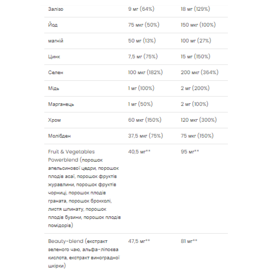Select the 120 мкг (300%) chromium value
This screenshot has height=269, width=269.
199,120
